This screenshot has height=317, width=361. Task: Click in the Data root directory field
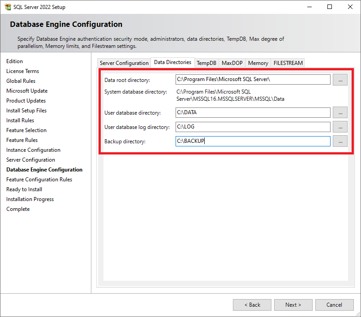253,80
